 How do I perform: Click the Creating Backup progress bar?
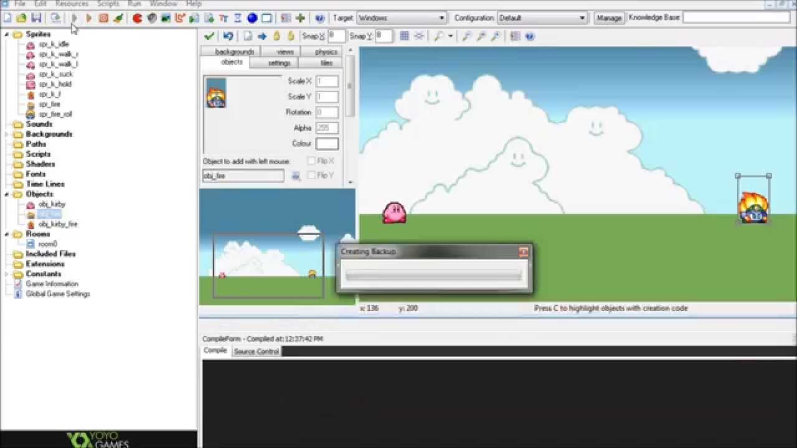coord(433,276)
